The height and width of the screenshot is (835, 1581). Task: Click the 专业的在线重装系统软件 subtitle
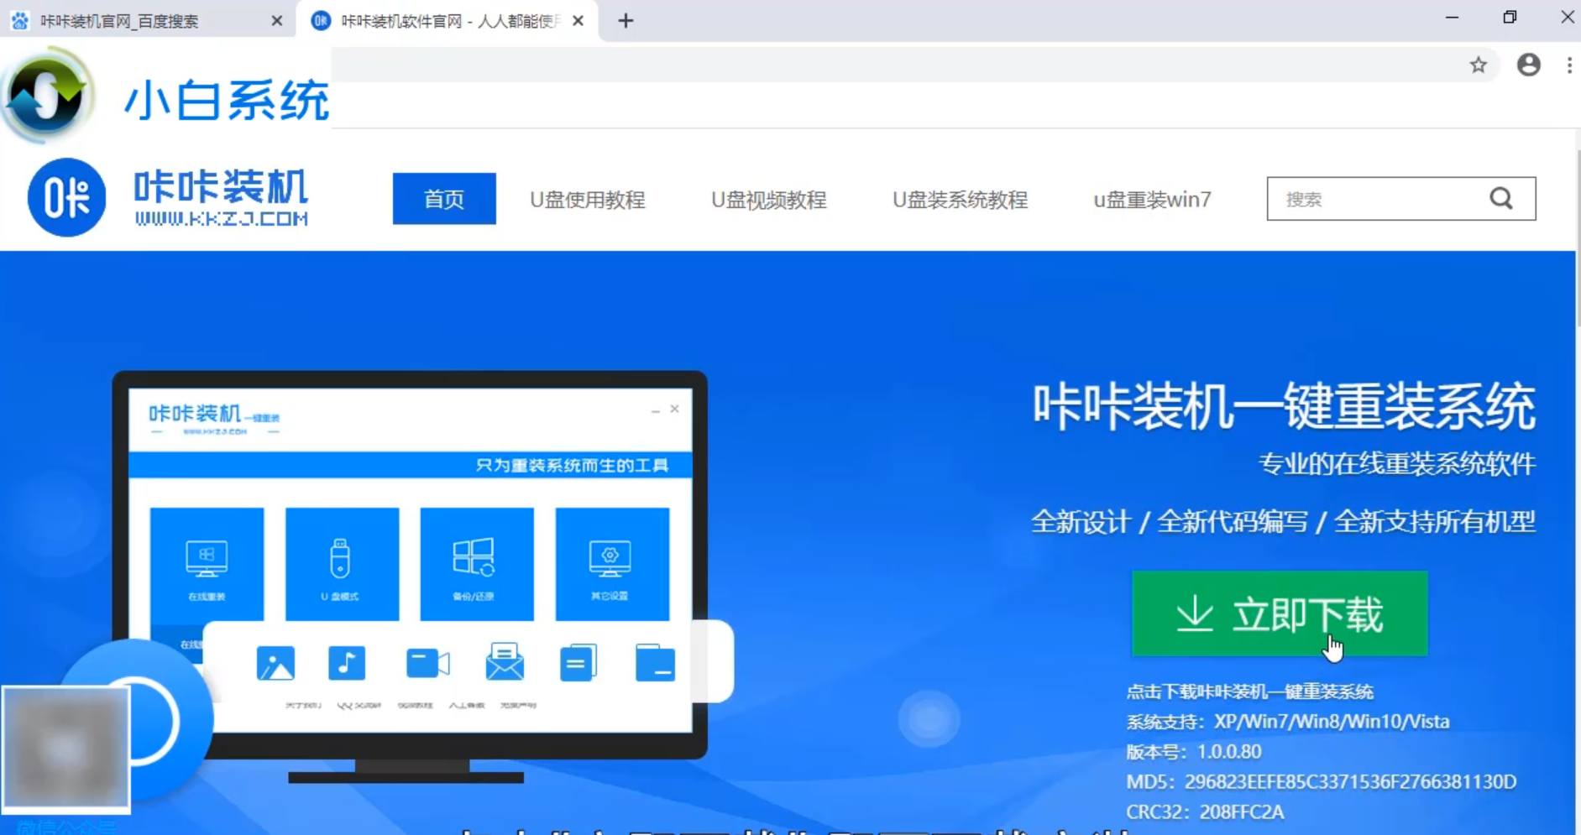(1396, 464)
